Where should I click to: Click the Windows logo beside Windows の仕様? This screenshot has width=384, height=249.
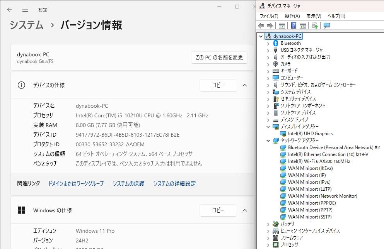click(x=21, y=210)
